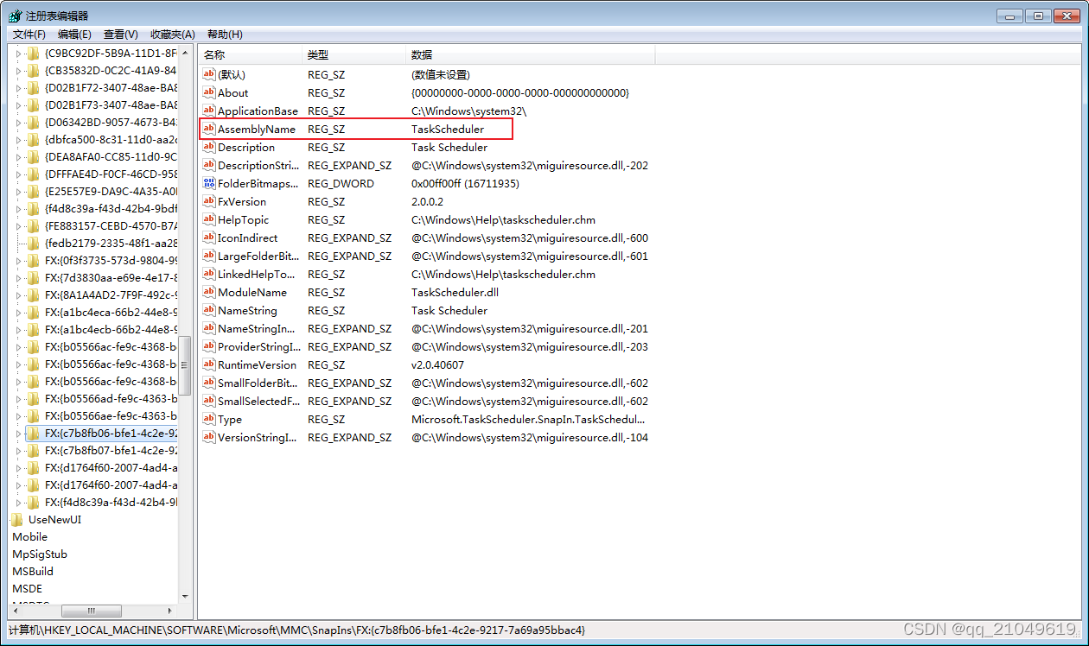
Task: Select the RuntimeVersion value icon
Action: click(x=208, y=364)
